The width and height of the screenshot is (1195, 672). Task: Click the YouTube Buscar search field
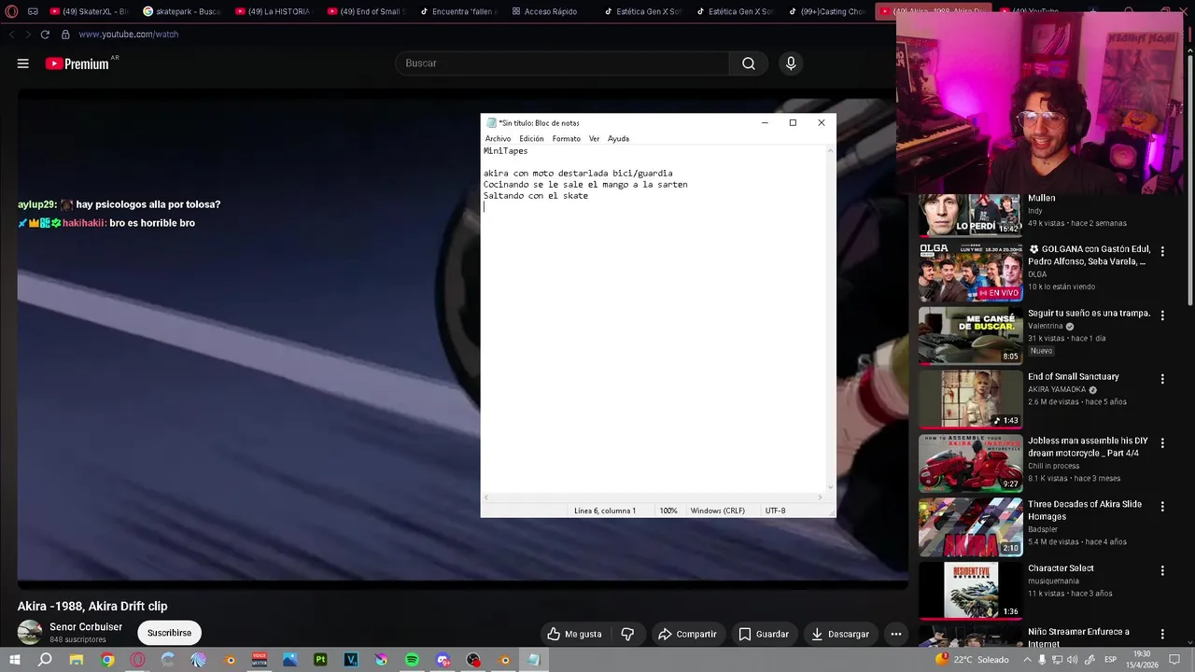(x=563, y=63)
